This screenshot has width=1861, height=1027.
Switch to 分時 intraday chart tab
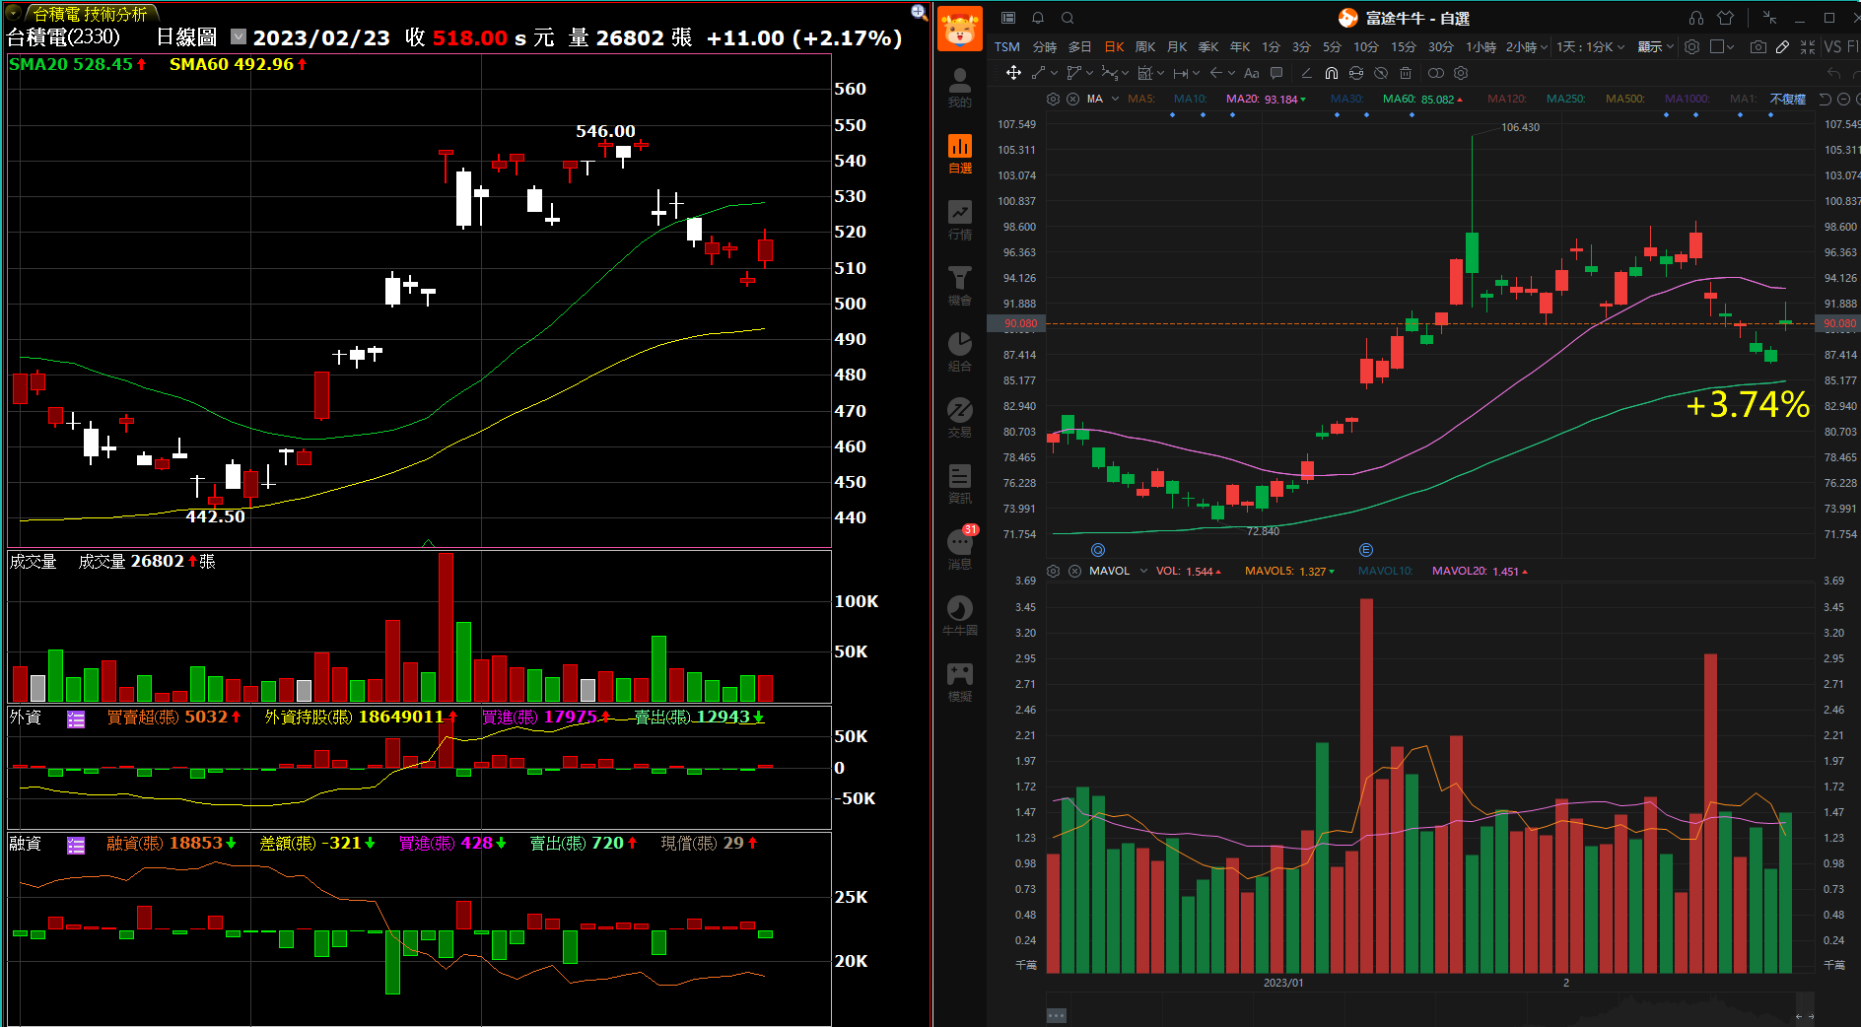(1044, 46)
